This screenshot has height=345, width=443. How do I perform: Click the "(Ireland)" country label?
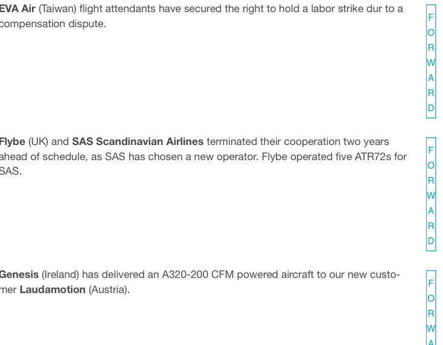[60, 275]
